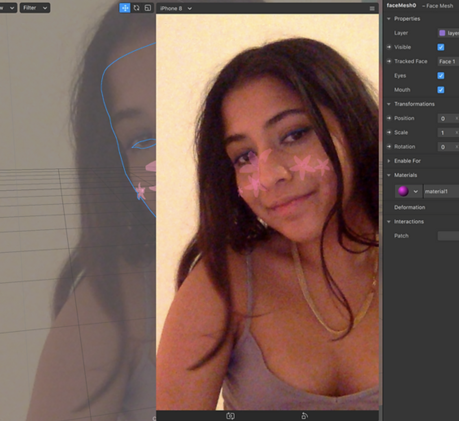Collapse the Properties section

(x=389, y=19)
